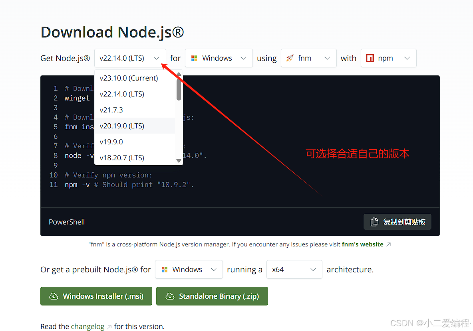Download the Windows Installer (.msi)

pos(96,296)
